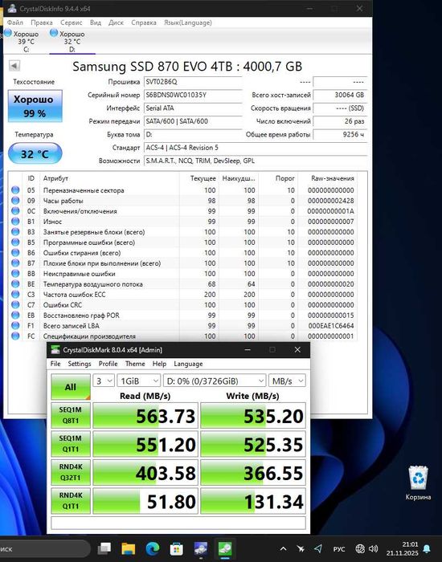The width and height of the screenshot is (442, 562).
Task: Click status circle for attribute F1
Action: pos(15,325)
